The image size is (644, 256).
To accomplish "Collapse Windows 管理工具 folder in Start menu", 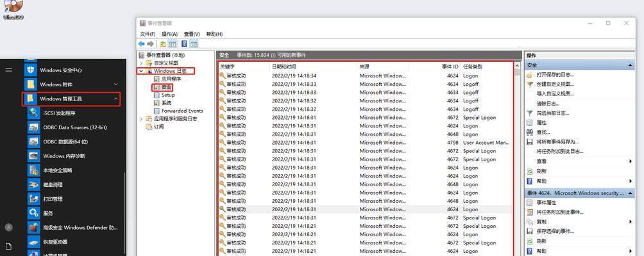I will 116,99.
